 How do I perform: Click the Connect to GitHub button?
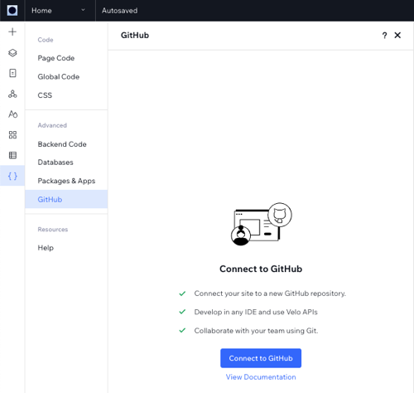[x=261, y=358]
